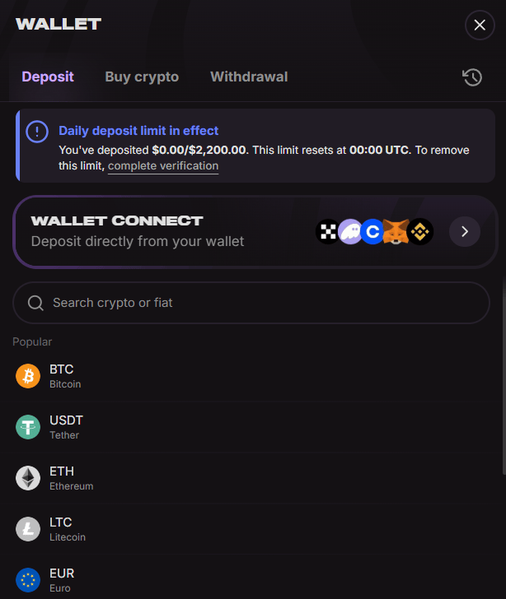Open transaction history clock icon

tap(472, 77)
